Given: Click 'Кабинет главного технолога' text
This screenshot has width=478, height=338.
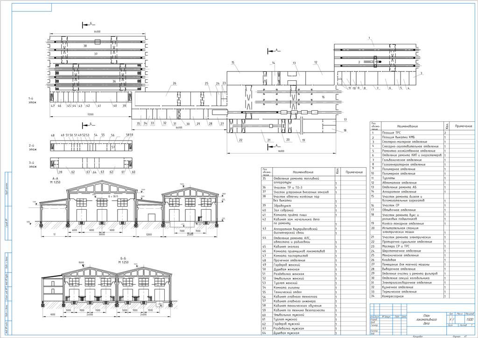Looking at the screenshot, I should click(x=295, y=296).
